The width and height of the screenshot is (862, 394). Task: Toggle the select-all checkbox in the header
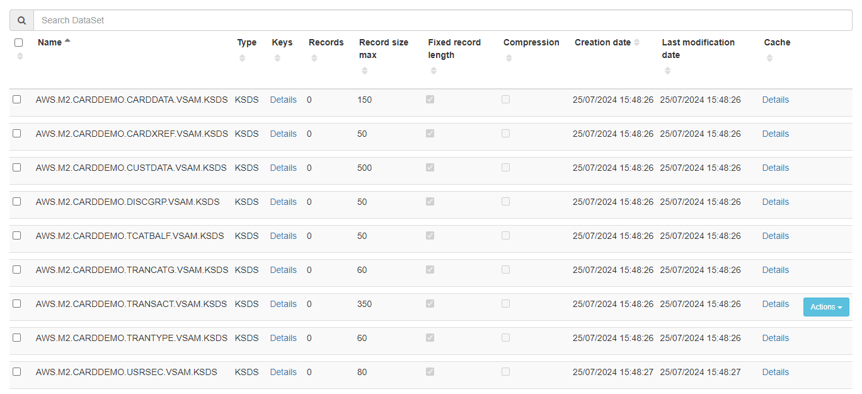click(x=18, y=42)
